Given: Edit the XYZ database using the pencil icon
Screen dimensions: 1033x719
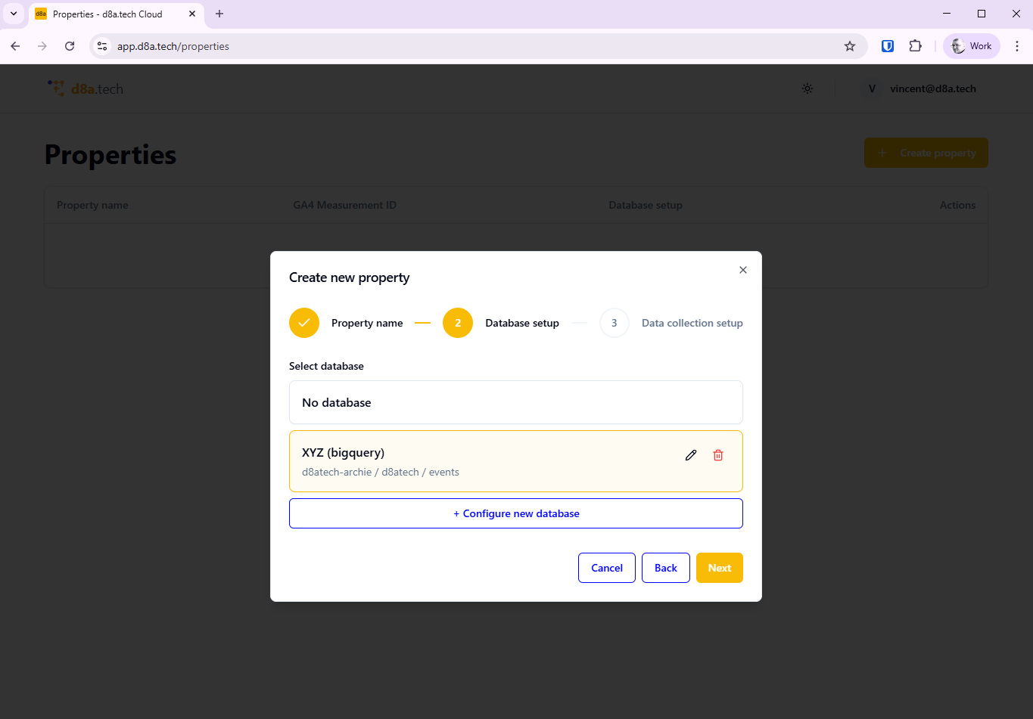Looking at the screenshot, I should [x=690, y=454].
